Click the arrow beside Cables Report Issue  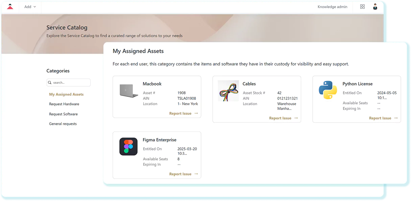(296, 118)
